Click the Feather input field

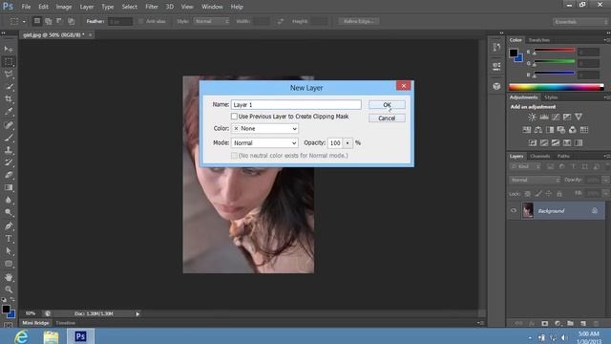coord(120,21)
